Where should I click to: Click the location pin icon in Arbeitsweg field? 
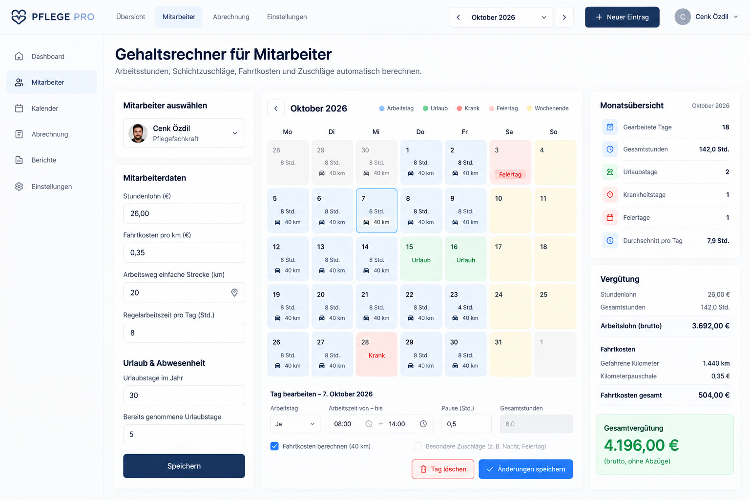pos(234,292)
